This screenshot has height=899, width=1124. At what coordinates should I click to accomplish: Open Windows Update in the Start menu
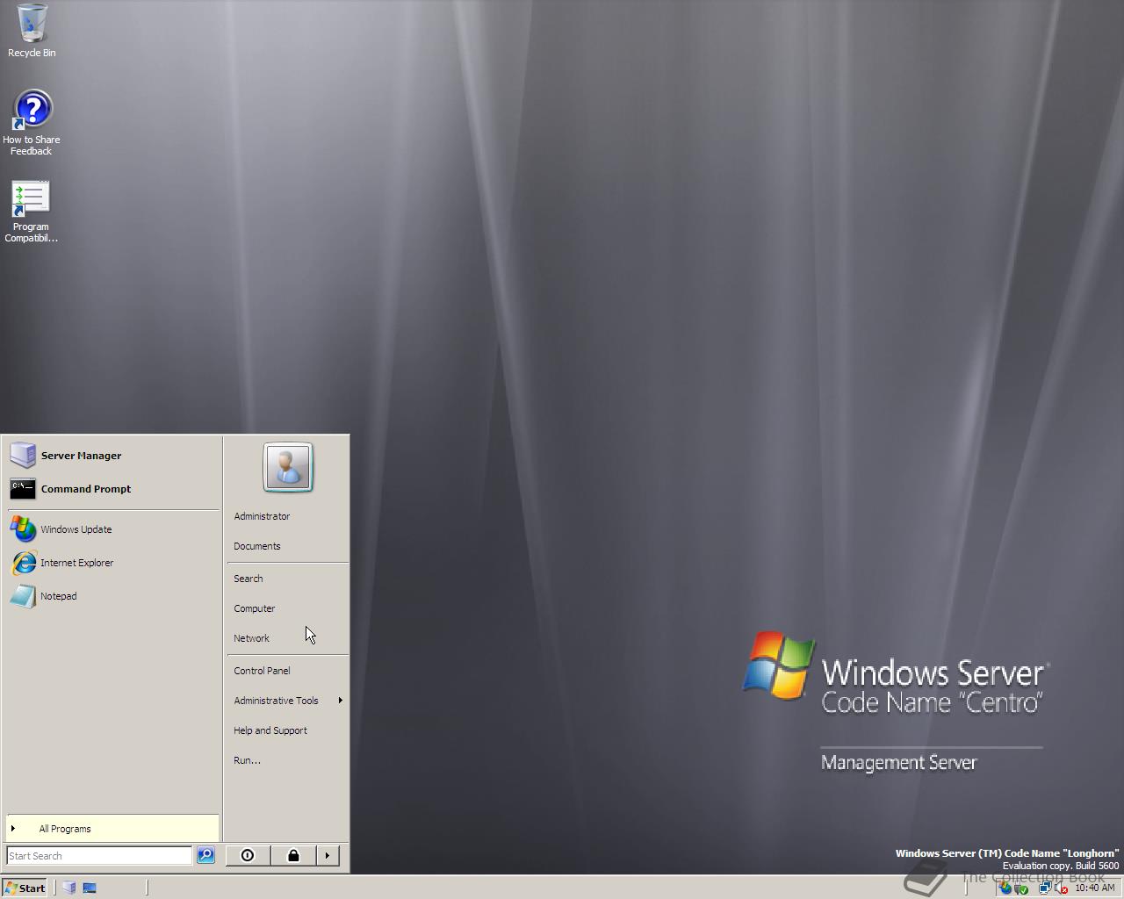pos(112,529)
